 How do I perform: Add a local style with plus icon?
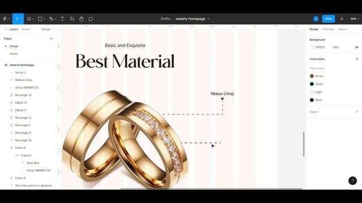[357, 59]
